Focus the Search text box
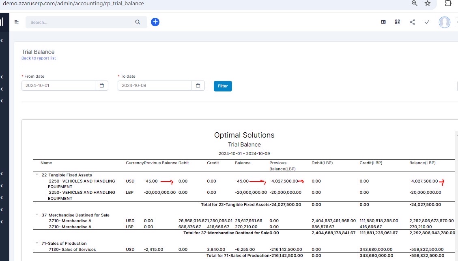Viewport: 458px width, 261px height. (x=81, y=22)
